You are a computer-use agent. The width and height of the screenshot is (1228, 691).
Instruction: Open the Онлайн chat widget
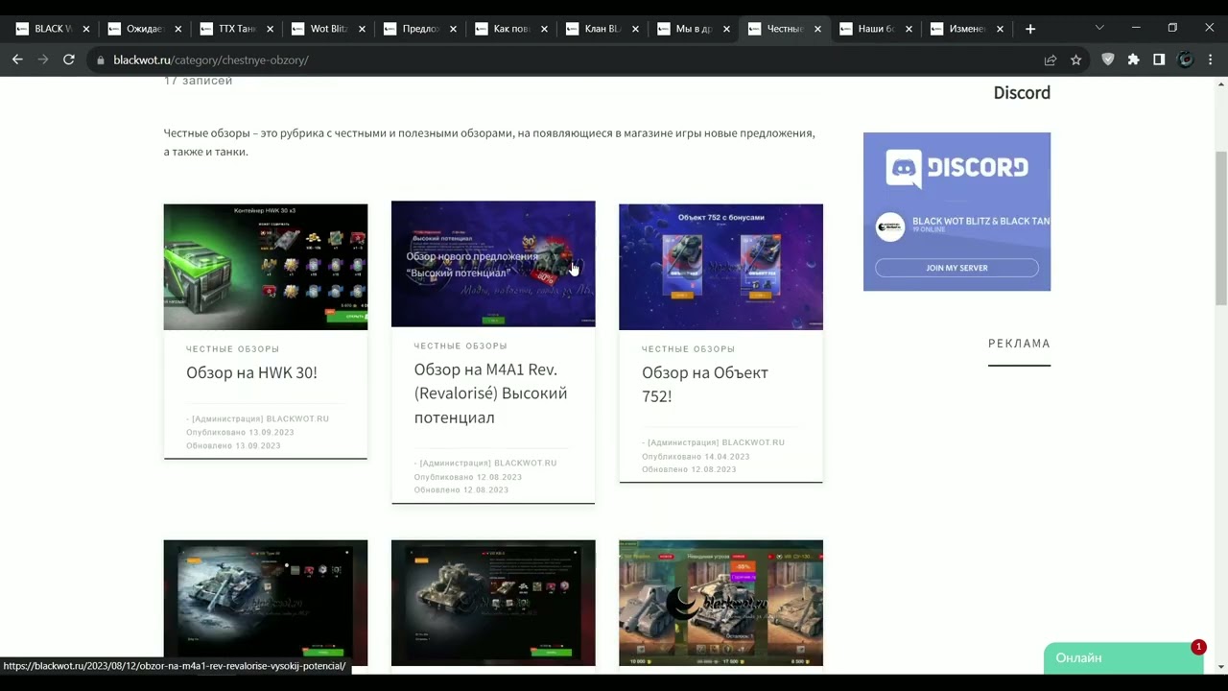tap(1122, 658)
